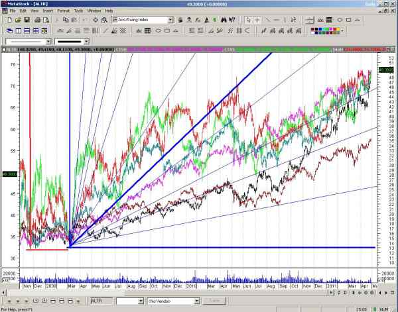This screenshot has height=312, width=398.
Task: Copy using the toolbar copy icon
Action: click(x=66, y=20)
